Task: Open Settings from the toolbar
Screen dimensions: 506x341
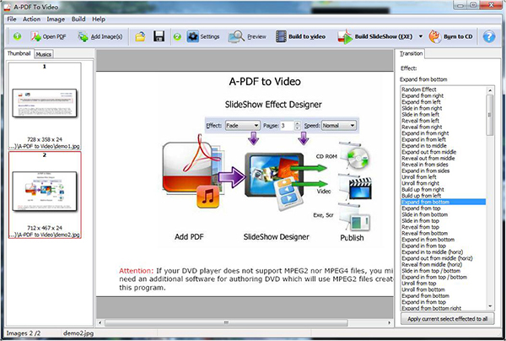Action: point(202,37)
